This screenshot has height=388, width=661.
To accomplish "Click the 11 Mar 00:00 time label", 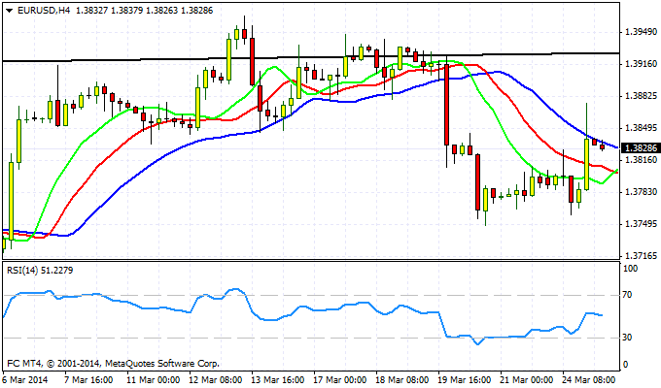I will [x=153, y=380].
